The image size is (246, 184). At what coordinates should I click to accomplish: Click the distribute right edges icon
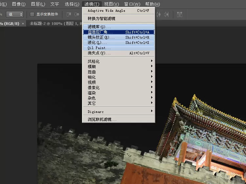point(166,14)
